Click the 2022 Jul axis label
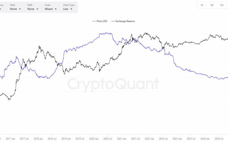This screenshot has height=142, width=228. pos(163,138)
